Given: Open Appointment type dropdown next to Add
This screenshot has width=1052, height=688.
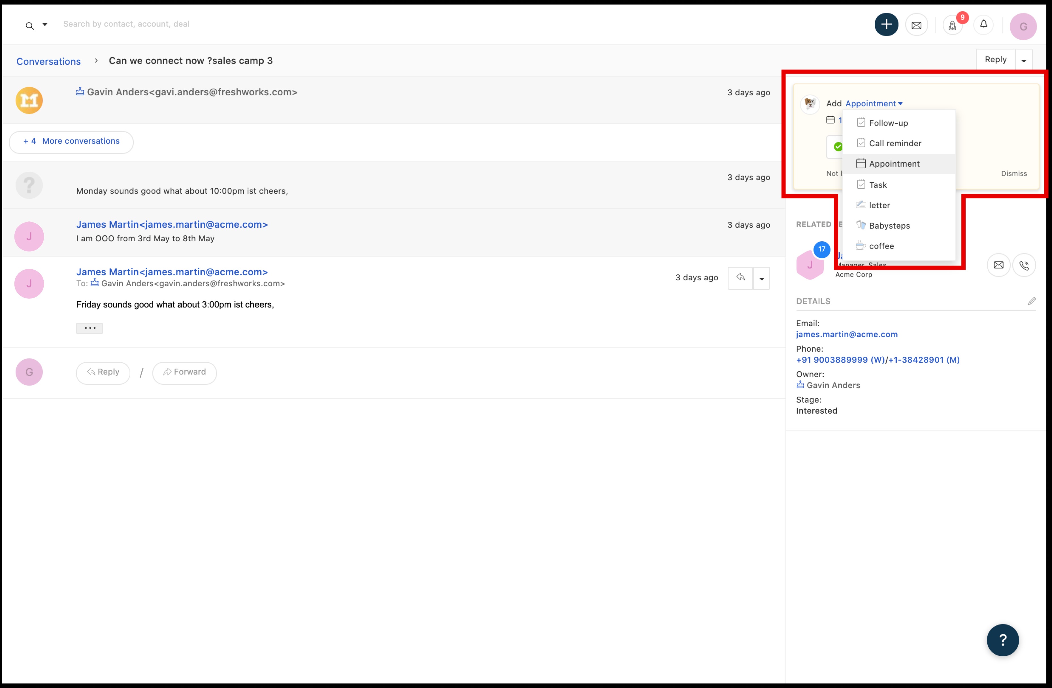Looking at the screenshot, I should coord(874,103).
